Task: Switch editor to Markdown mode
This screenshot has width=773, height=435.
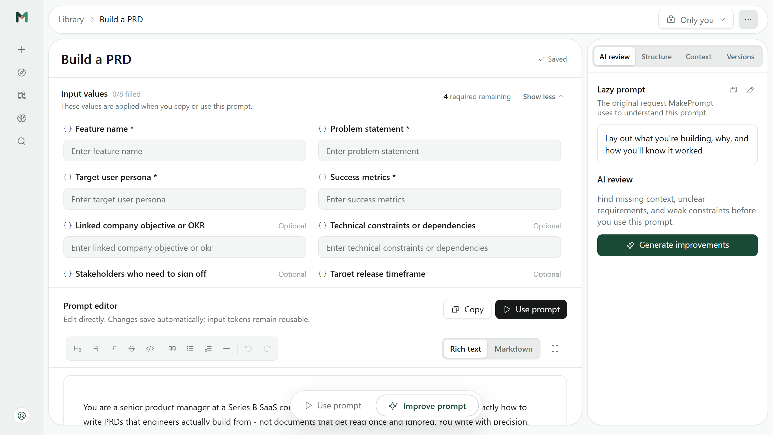Action: pos(514,349)
